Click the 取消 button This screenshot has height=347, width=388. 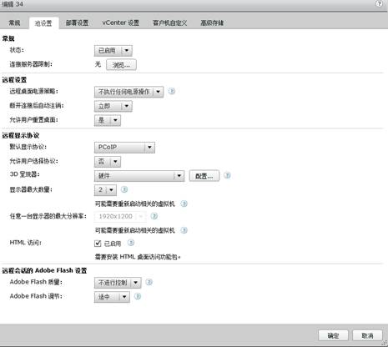[367, 335]
